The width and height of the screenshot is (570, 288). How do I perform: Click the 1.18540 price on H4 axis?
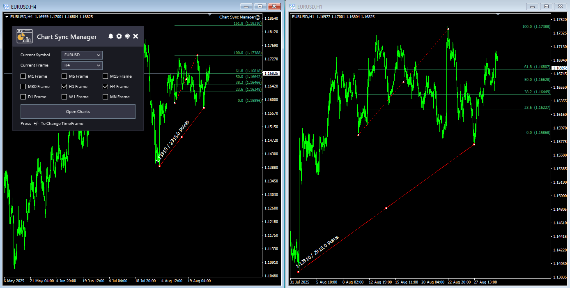coord(272,18)
